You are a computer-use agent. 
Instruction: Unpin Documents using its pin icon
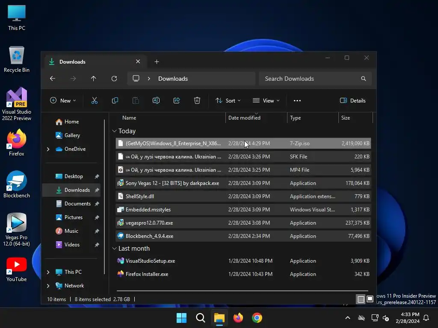tap(97, 204)
